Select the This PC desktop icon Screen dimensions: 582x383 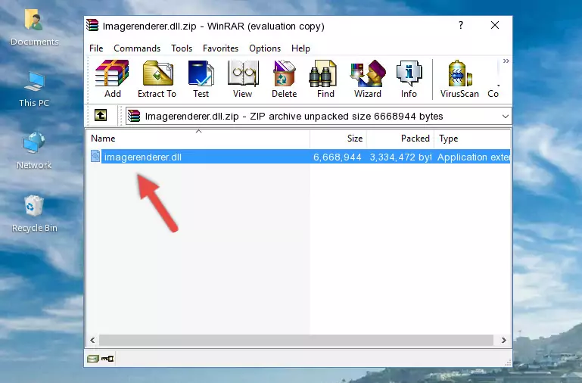click(x=34, y=89)
